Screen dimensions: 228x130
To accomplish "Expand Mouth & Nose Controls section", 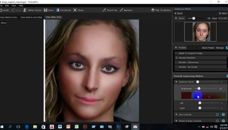I will point(176,121).
